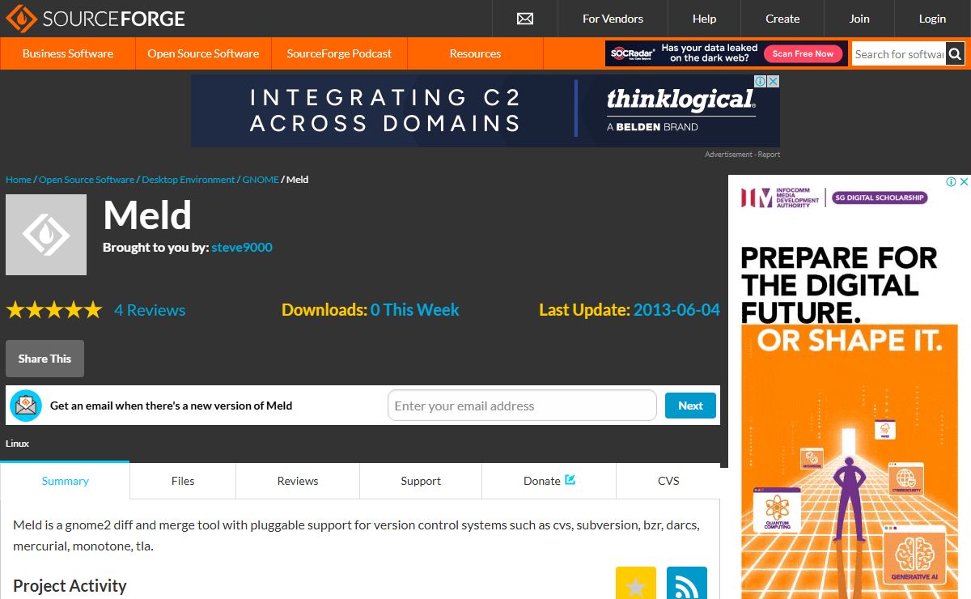Click the SourceForge logo in the header
Screen dimensions: 971x599
[95, 18]
